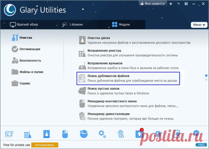Click the mouse context menu icon in bottom toolbar
The image size is (209, 149).
click(x=65, y=134)
